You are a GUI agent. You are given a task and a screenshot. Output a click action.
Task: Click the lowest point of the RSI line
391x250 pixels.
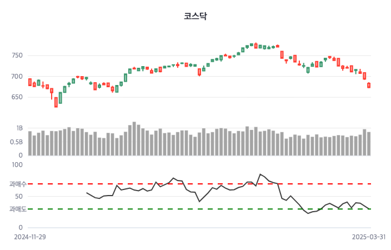[308, 213]
